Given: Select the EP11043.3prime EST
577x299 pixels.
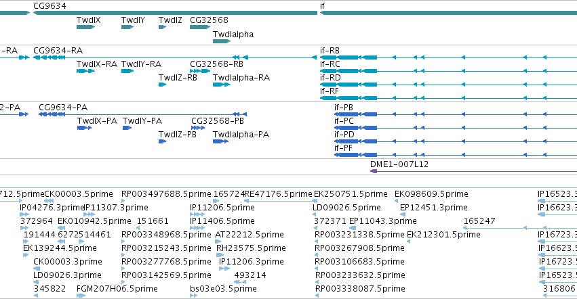Looking at the screenshot, I should [x=354, y=228].
